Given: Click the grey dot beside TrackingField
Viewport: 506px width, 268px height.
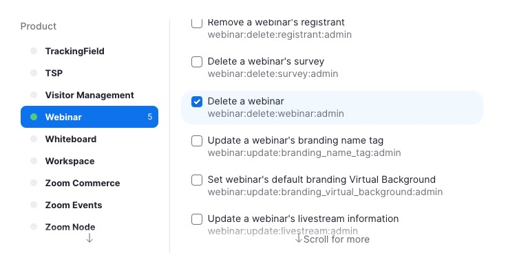Looking at the screenshot, I should [x=34, y=51].
